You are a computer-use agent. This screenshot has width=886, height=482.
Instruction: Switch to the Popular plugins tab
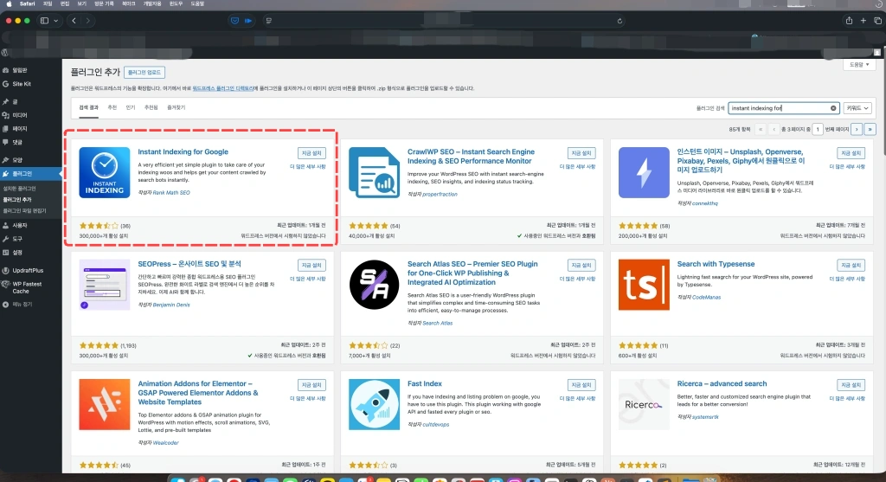coord(131,107)
